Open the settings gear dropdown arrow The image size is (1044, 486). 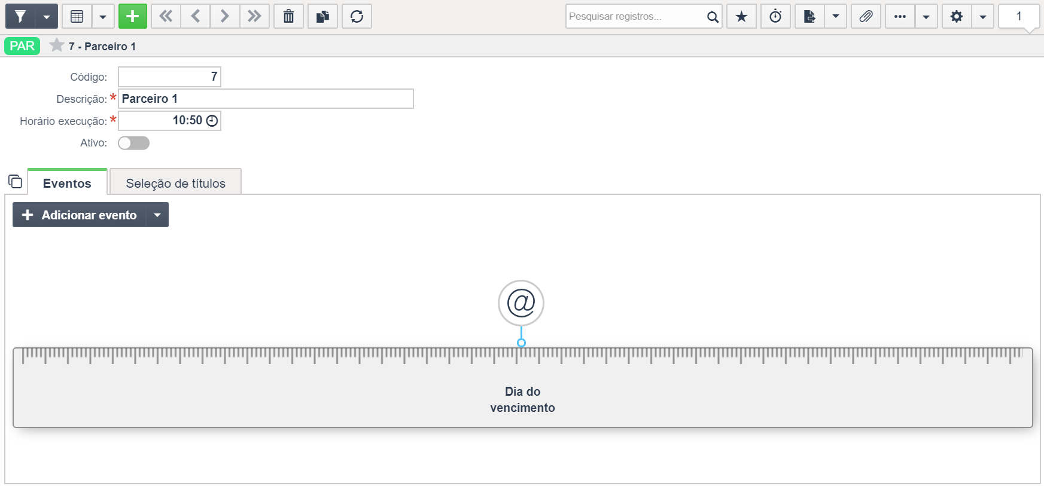coord(982,16)
